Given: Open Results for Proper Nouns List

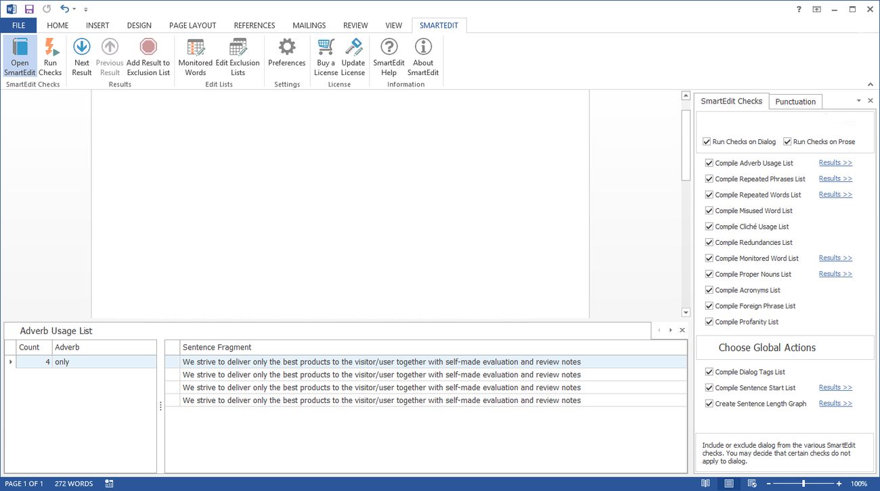Looking at the screenshot, I should tap(835, 274).
